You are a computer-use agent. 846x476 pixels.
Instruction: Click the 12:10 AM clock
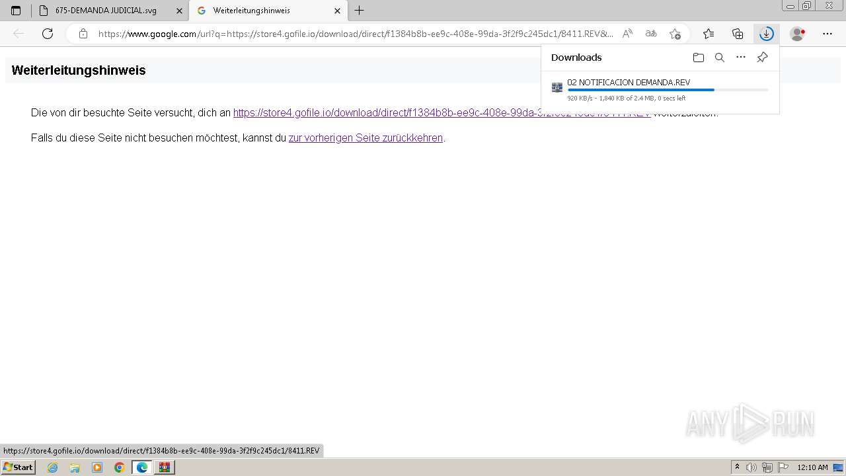click(812, 467)
